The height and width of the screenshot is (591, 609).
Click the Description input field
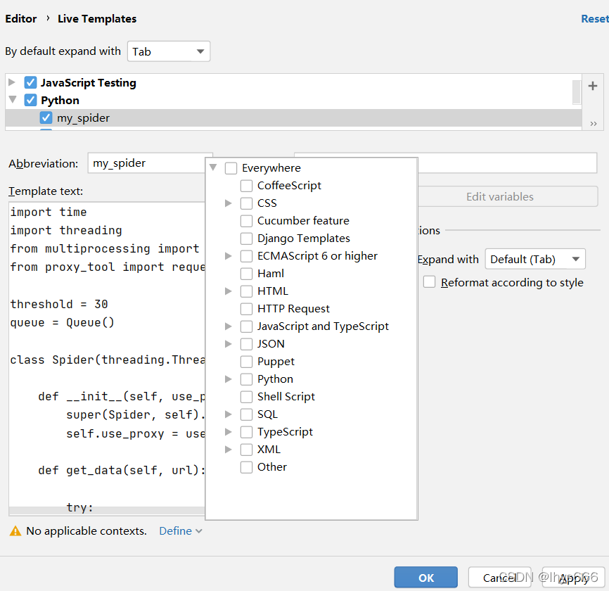point(507,163)
